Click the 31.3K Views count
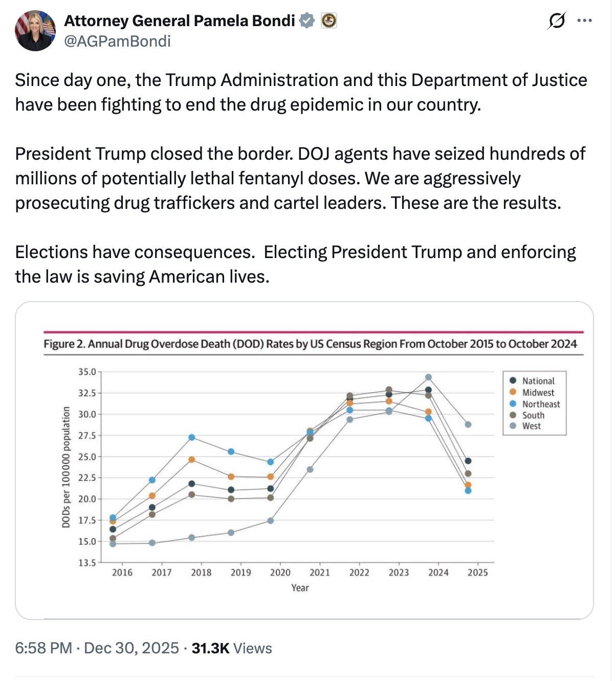Screen dimensions: 616x681 point(231,648)
